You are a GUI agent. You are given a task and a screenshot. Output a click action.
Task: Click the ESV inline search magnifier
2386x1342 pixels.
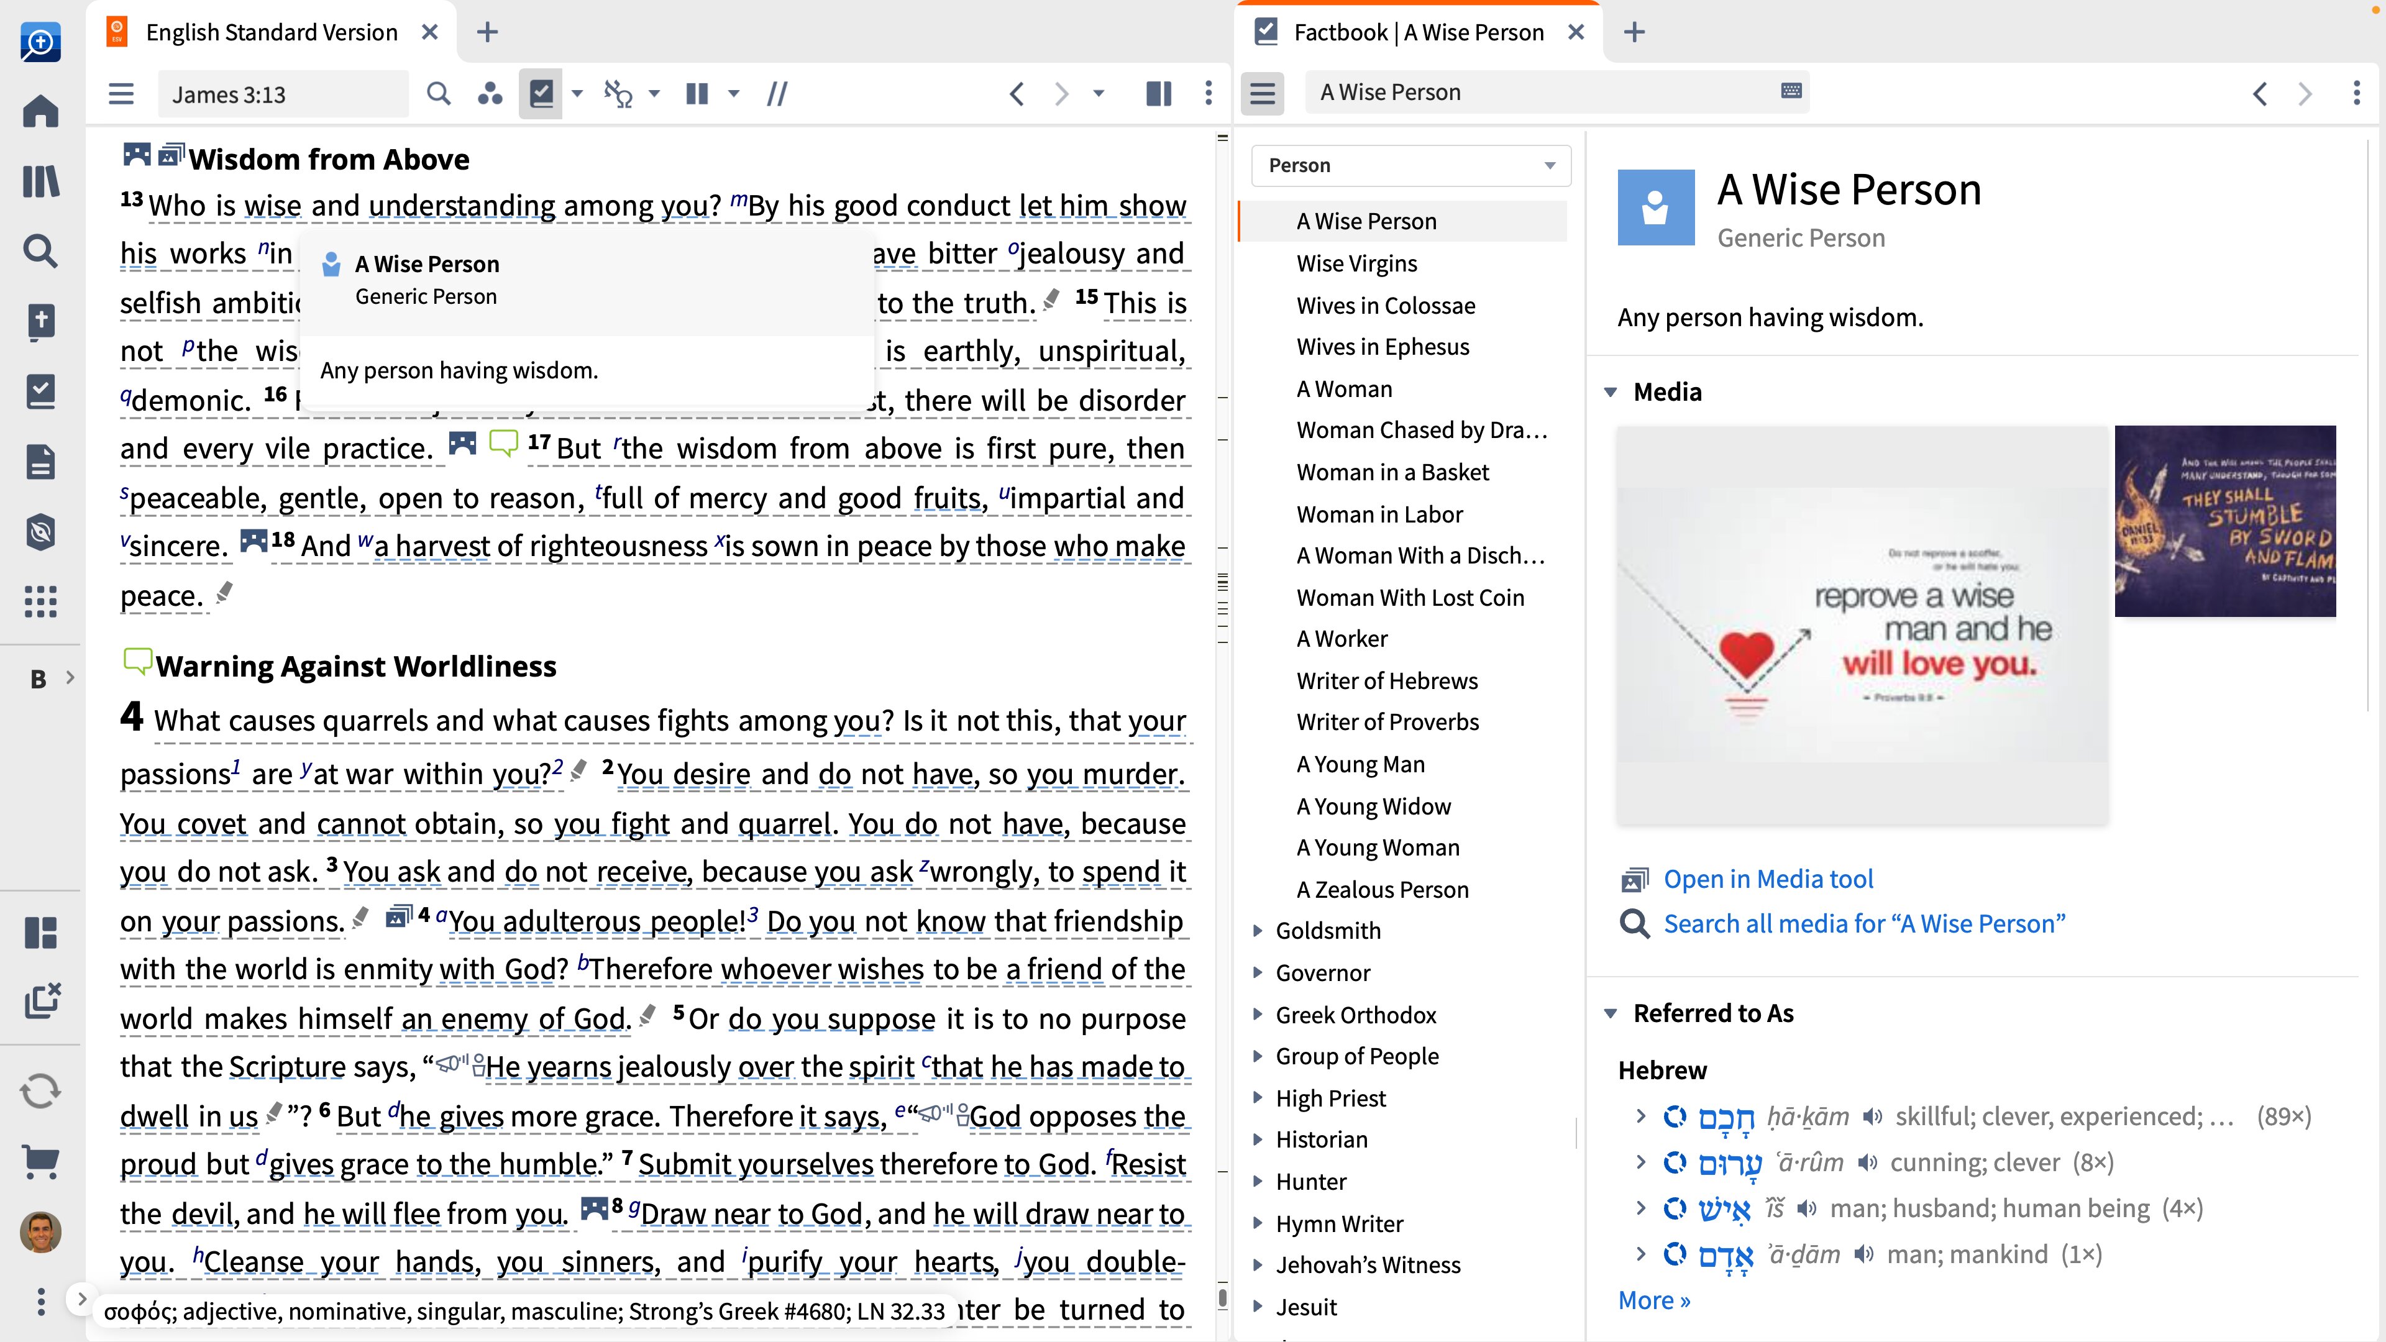pos(439,94)
